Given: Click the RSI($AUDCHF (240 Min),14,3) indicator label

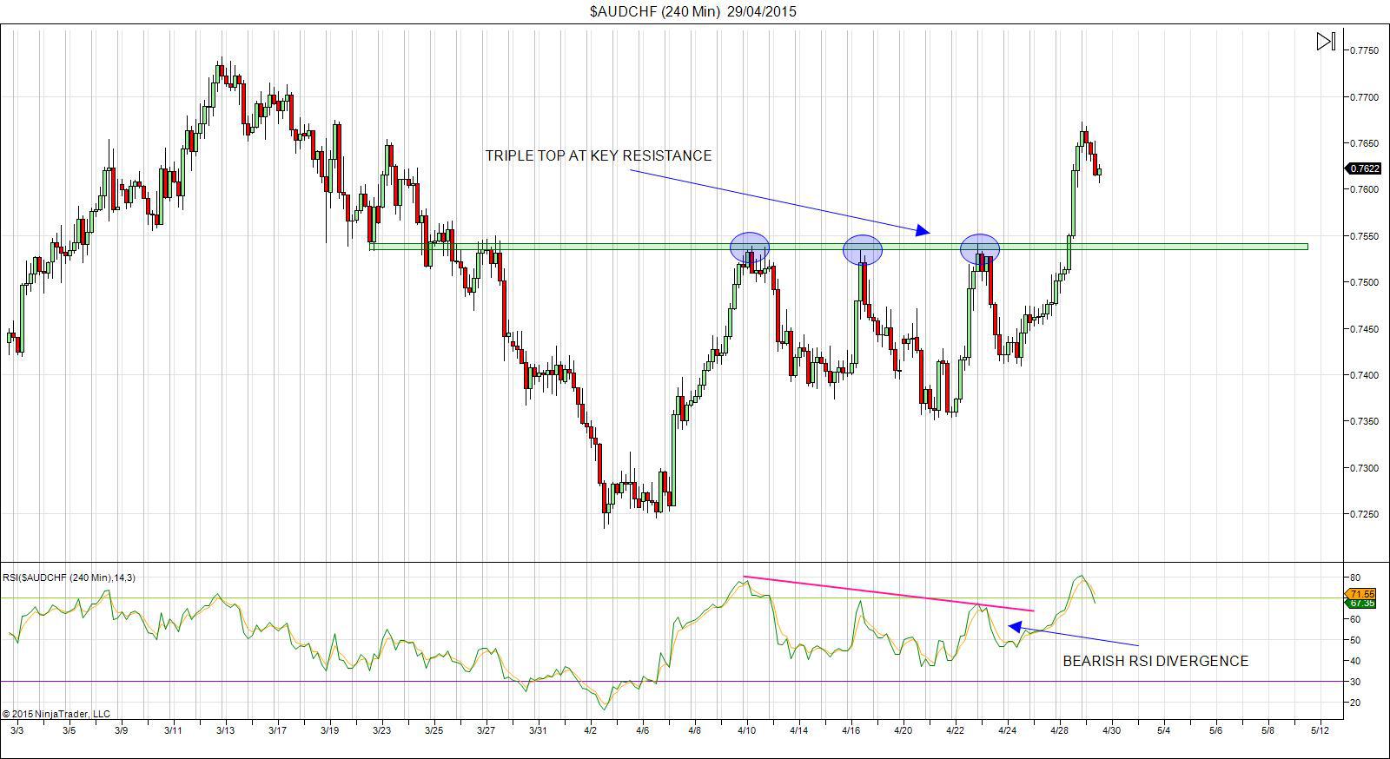Looking at the screenshot, I should coord(69,577).
